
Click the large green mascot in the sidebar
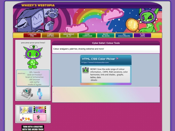tap(33, 57)
